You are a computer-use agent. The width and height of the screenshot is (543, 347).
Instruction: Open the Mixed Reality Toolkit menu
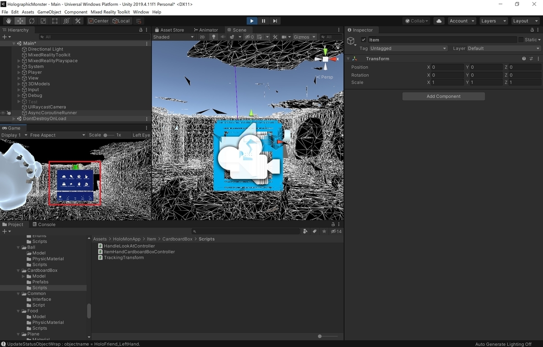pyautogui.click(x=110, y=12)
